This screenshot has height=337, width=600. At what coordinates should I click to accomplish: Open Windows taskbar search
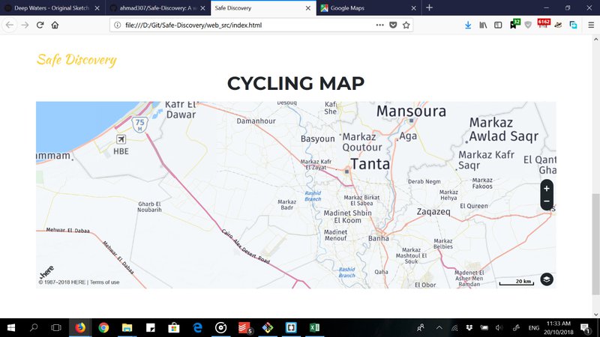pyautogui.click(x=34, y=327)
